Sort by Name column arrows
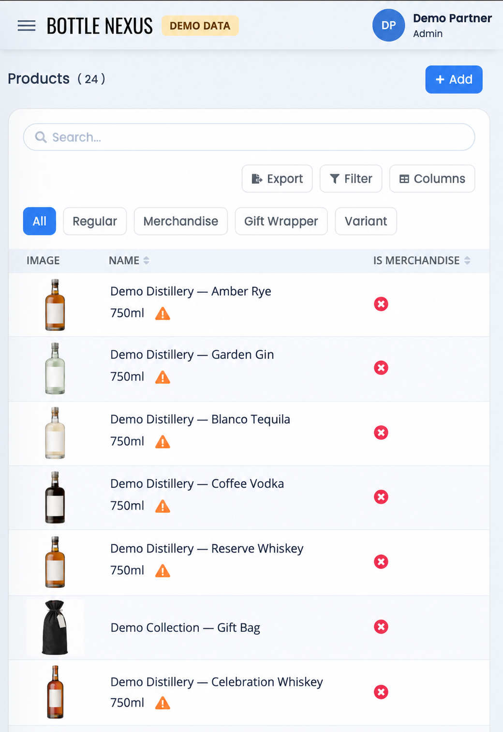The image size is (503, 732). tap(146, 260)
